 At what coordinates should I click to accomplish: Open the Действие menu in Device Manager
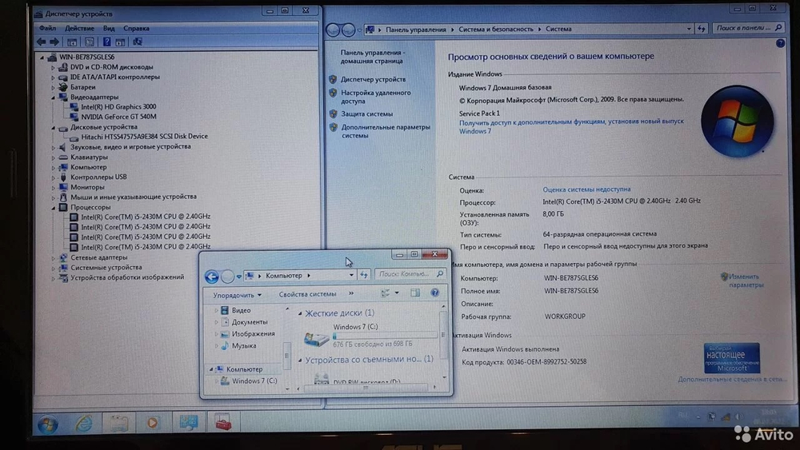pyautogui.click(x=79, y=28)
